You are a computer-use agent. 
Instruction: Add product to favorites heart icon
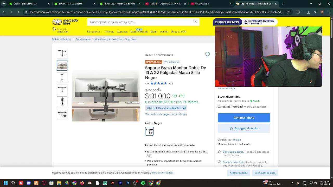pos(207,54)
